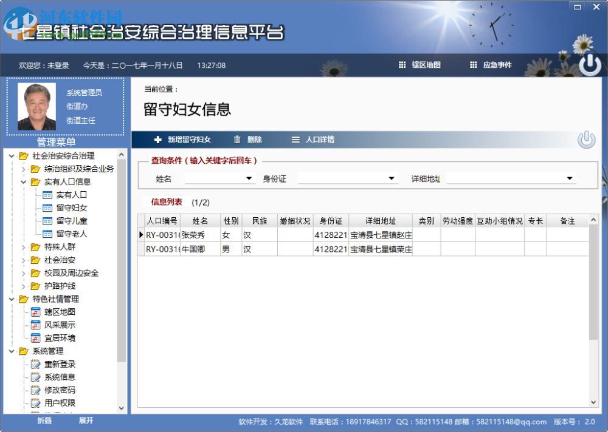Click the 展开 button at bottom left

click(86, 420)
